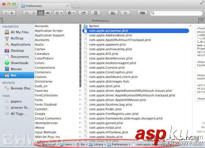Expand the Fonts folder arrow
The width and height of the screenshot is (205, 148).
click(x=80, y=100)
